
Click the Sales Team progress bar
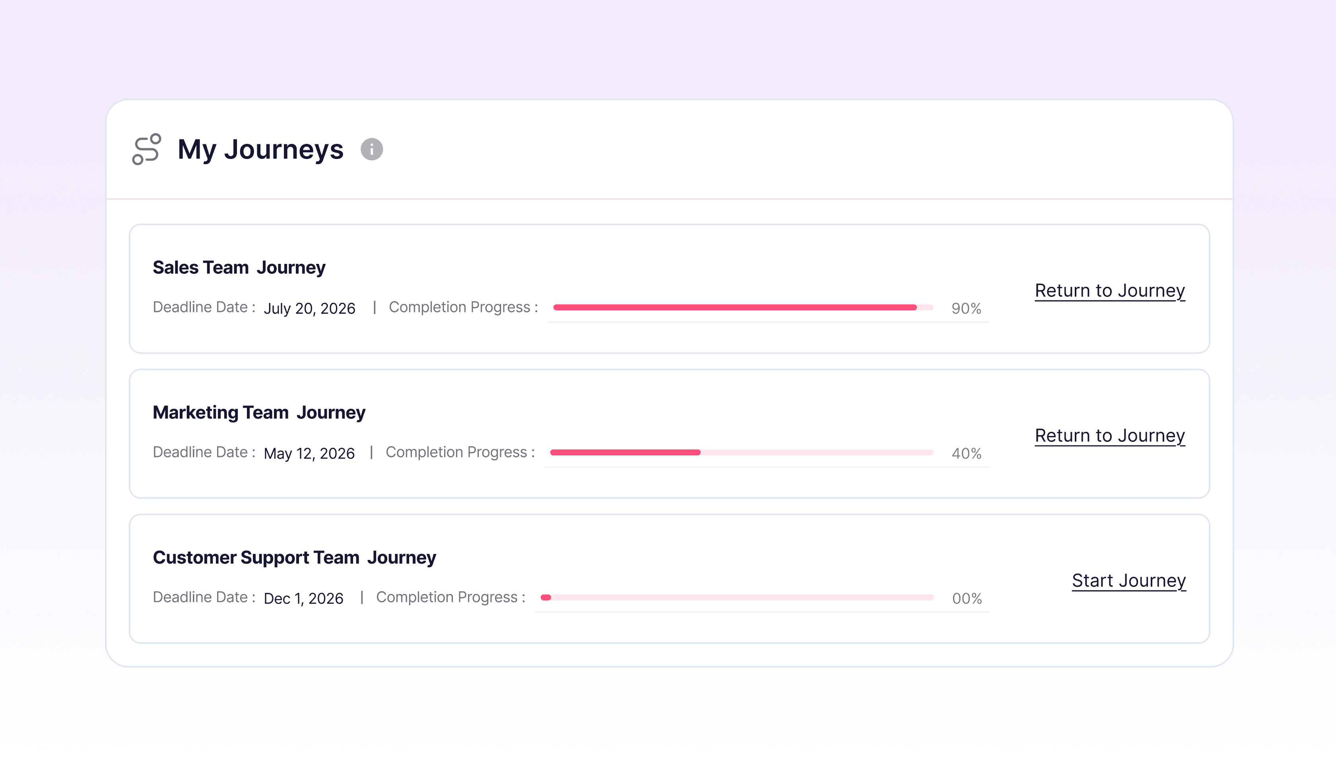point(742,308)
